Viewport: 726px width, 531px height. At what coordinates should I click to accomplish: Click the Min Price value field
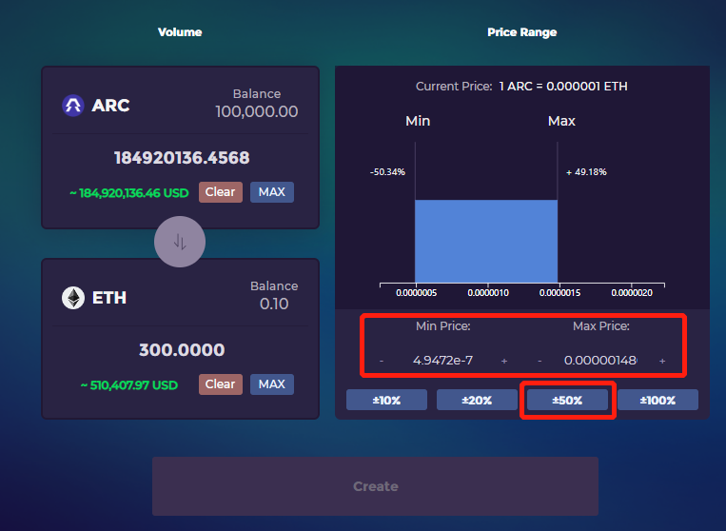442,361
